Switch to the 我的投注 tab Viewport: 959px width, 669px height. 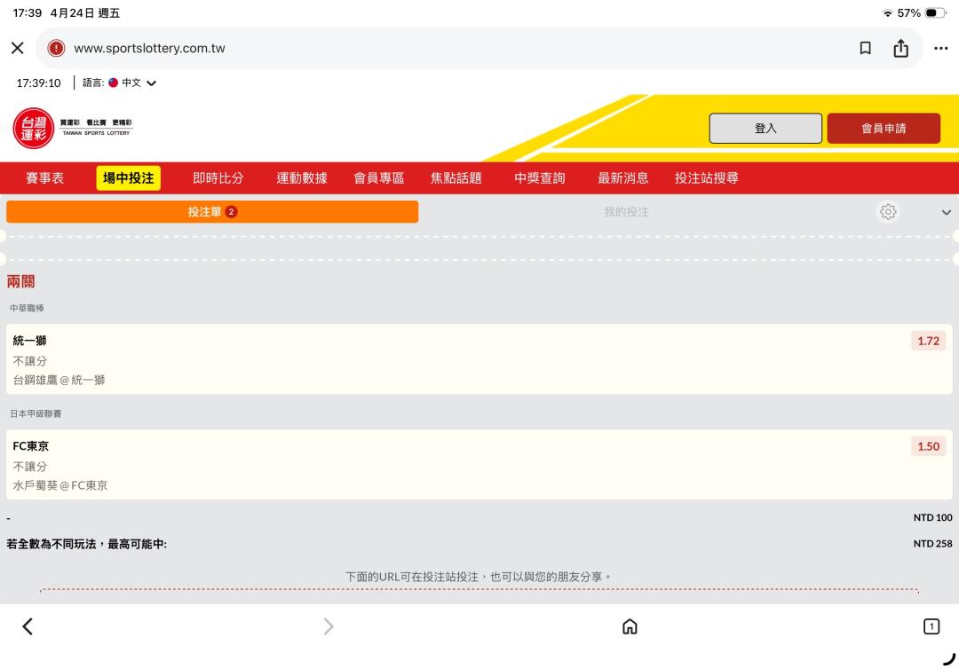pyautogui.click(x=626, y=211)
